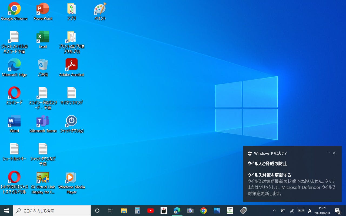346x216 pixels.
Task: Open the NHK for School taskbar icon
Action: coord(230,211)
